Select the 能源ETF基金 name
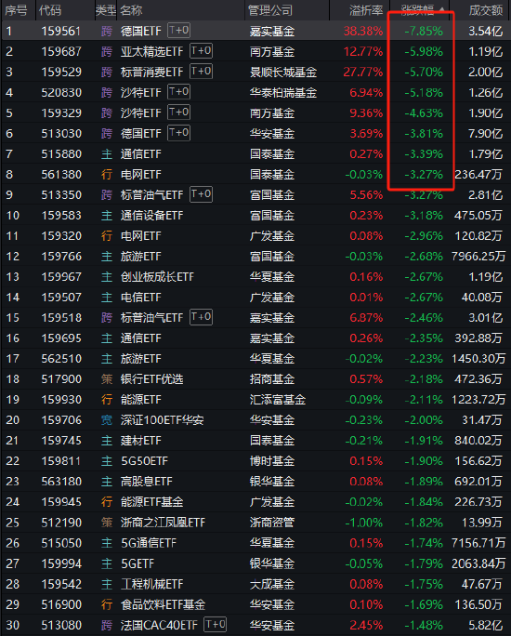The image size is (511, 636). [152, 502]
